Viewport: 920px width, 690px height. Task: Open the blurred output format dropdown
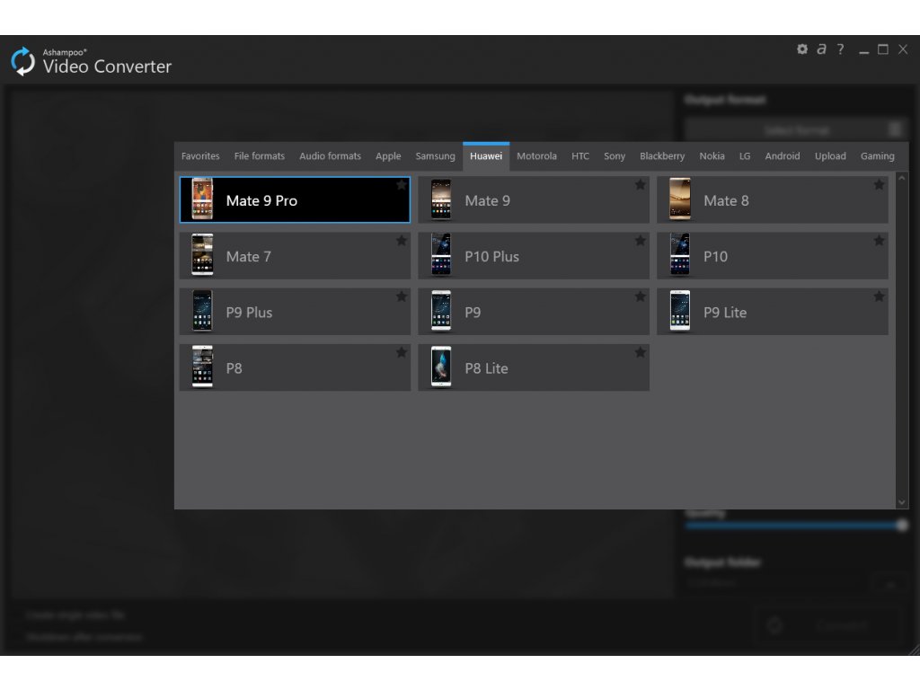(x=796, y=129)
